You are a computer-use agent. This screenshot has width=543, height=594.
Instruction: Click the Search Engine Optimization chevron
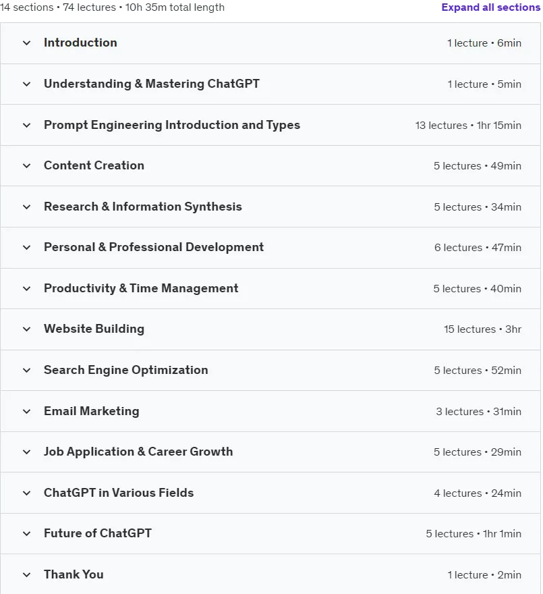tap(26, 370)
